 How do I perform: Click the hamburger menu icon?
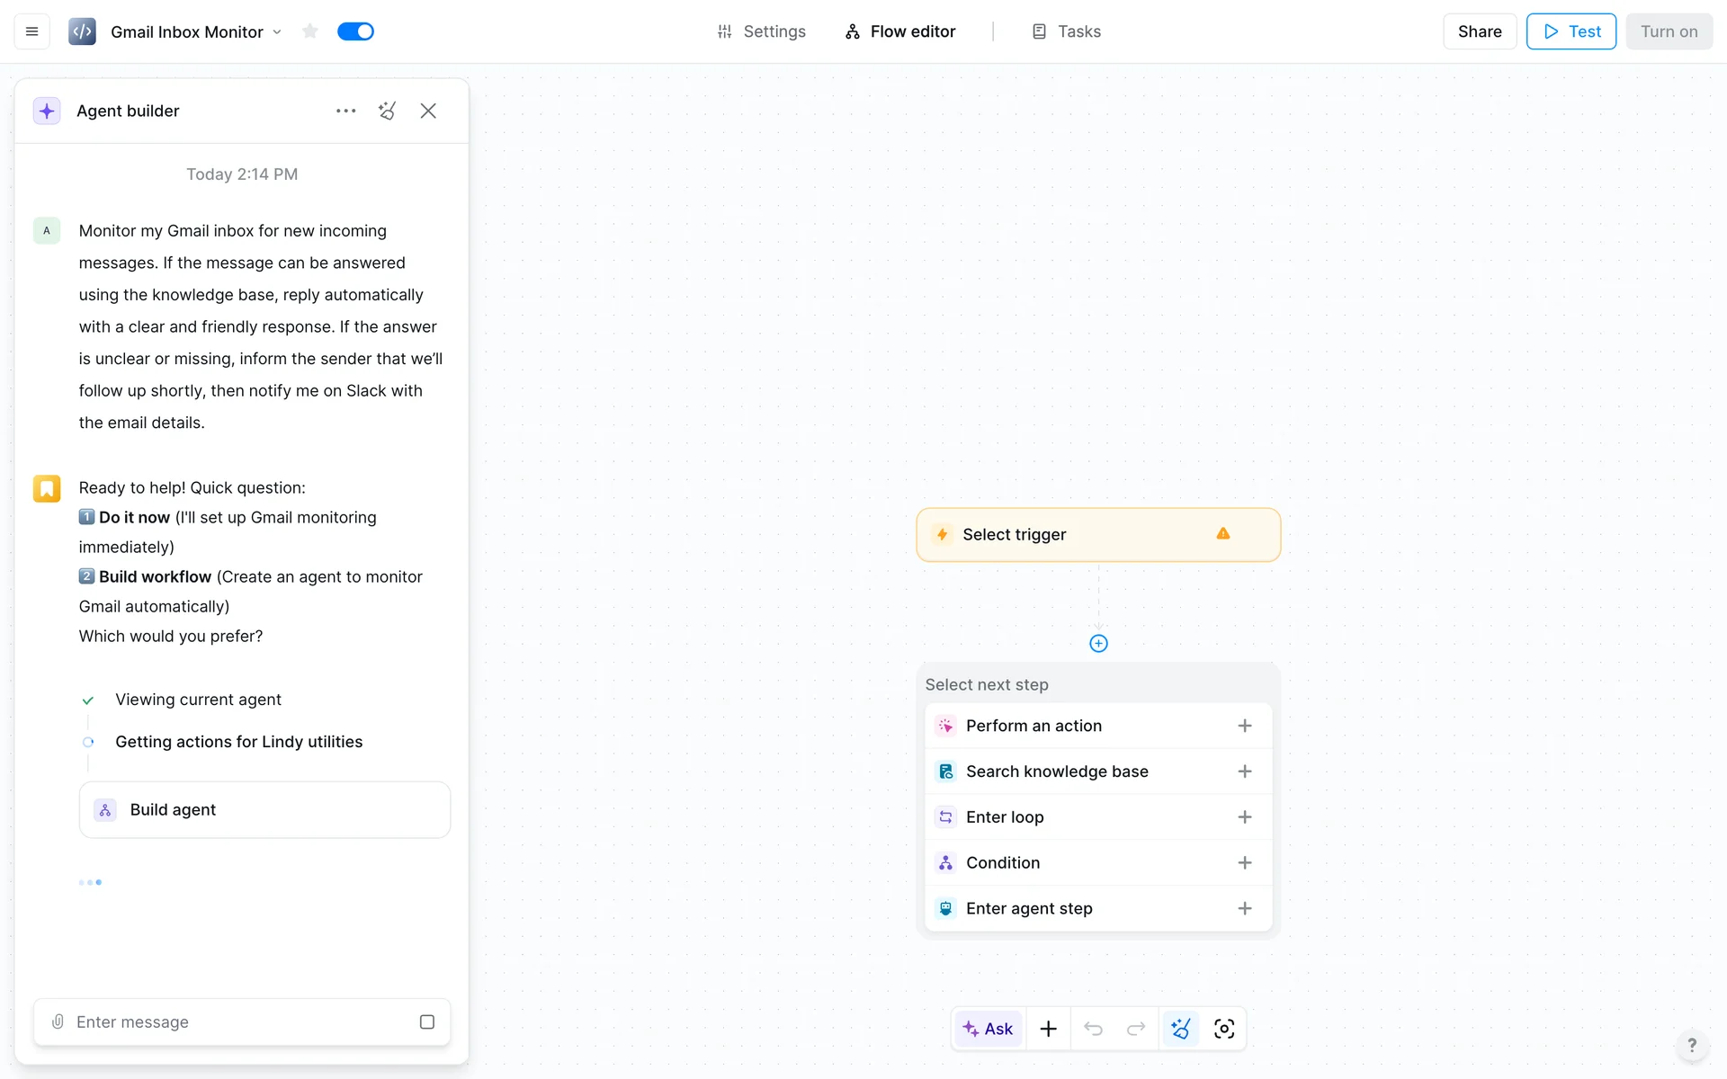tap(32, 31)
